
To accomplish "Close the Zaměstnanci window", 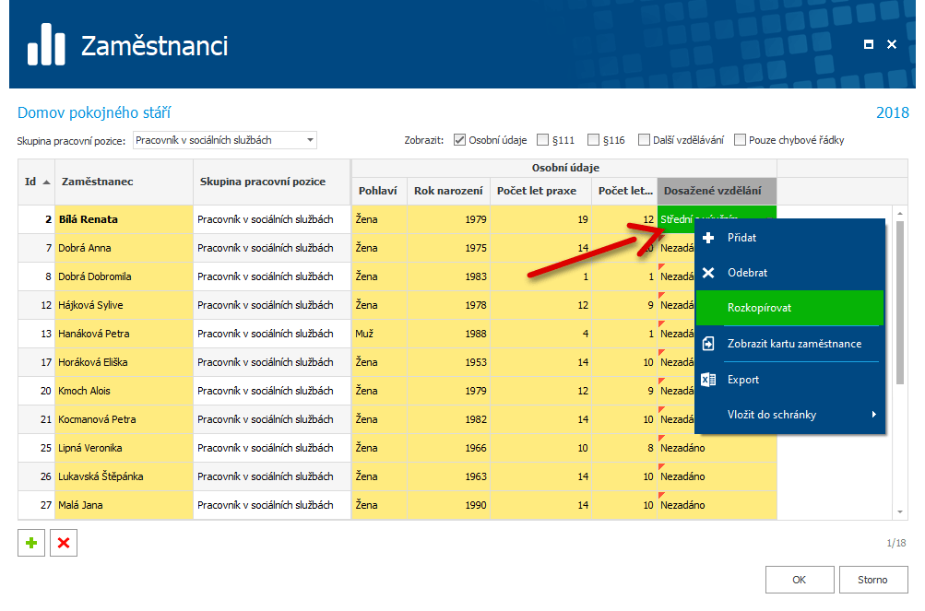I will (892, 44).
